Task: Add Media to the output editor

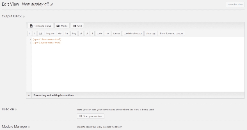Action: tap(62, 26)
